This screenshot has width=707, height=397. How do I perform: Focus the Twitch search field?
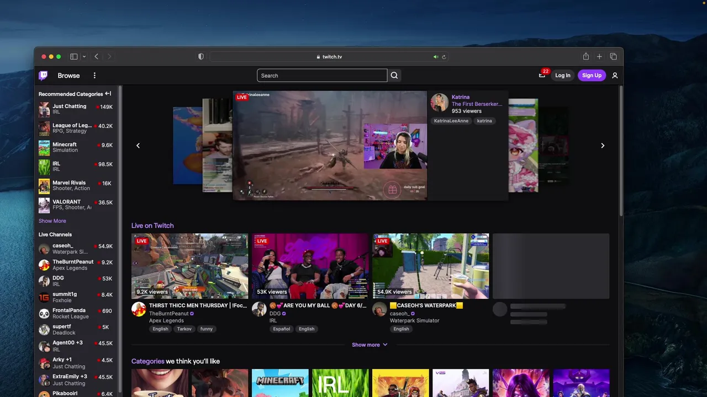click(x=322, y=76)
